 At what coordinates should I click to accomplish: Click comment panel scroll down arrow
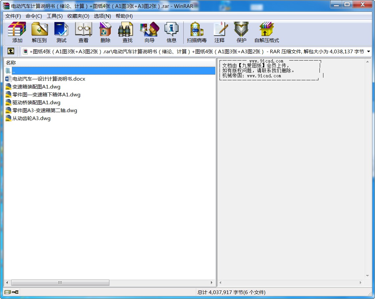click(x=367, y=276)
